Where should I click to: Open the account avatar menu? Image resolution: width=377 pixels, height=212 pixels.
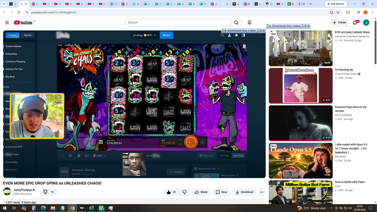pyautogui.click(x=366, y=23)
